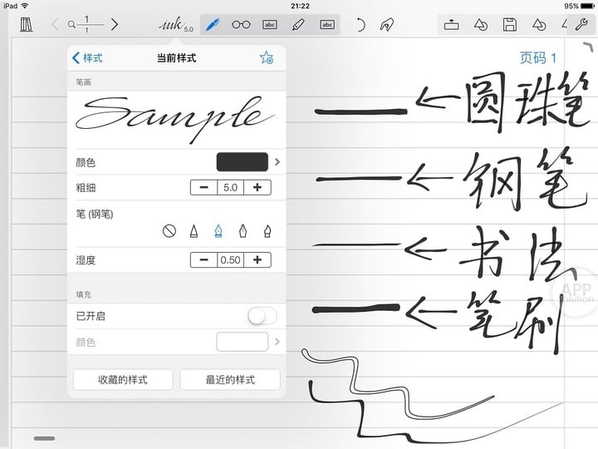Open the toolbox tray icon
Image resolution: width=598 pixels, height=449 pixels.
click(451, 25)
